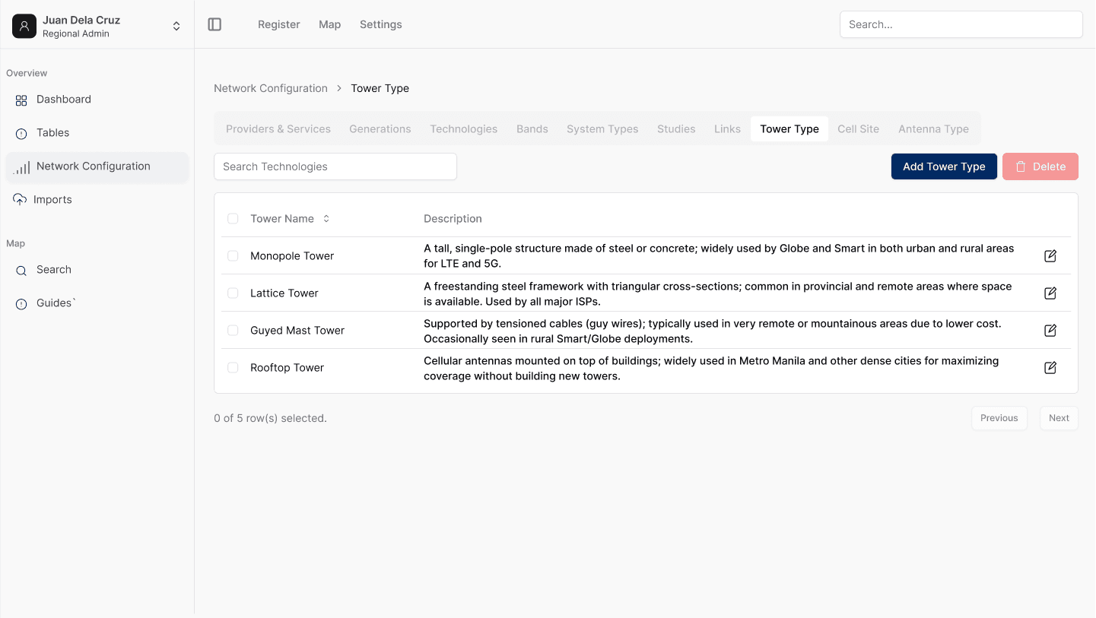Edit the Lattice Tower row
1096x618 pixels.
[1050, 293]
